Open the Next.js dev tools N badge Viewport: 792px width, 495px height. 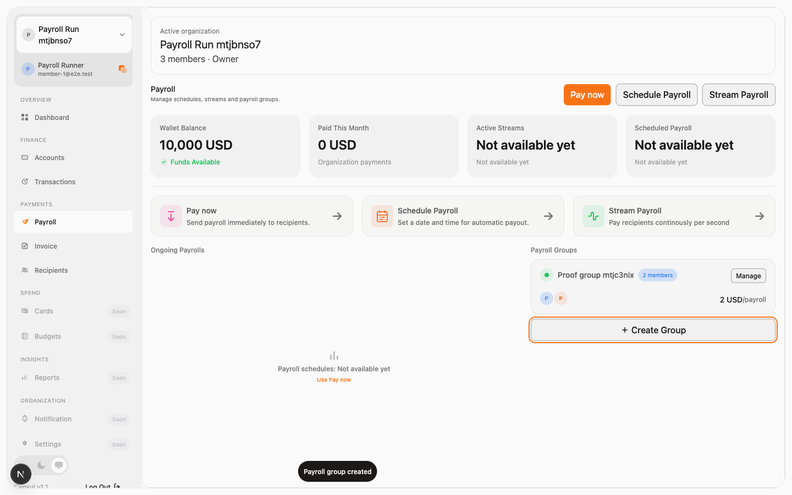(21, 474)
